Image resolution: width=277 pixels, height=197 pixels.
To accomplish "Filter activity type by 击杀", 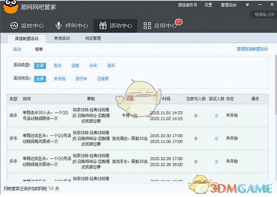I will pyautogui.click(x=58, y=66).
